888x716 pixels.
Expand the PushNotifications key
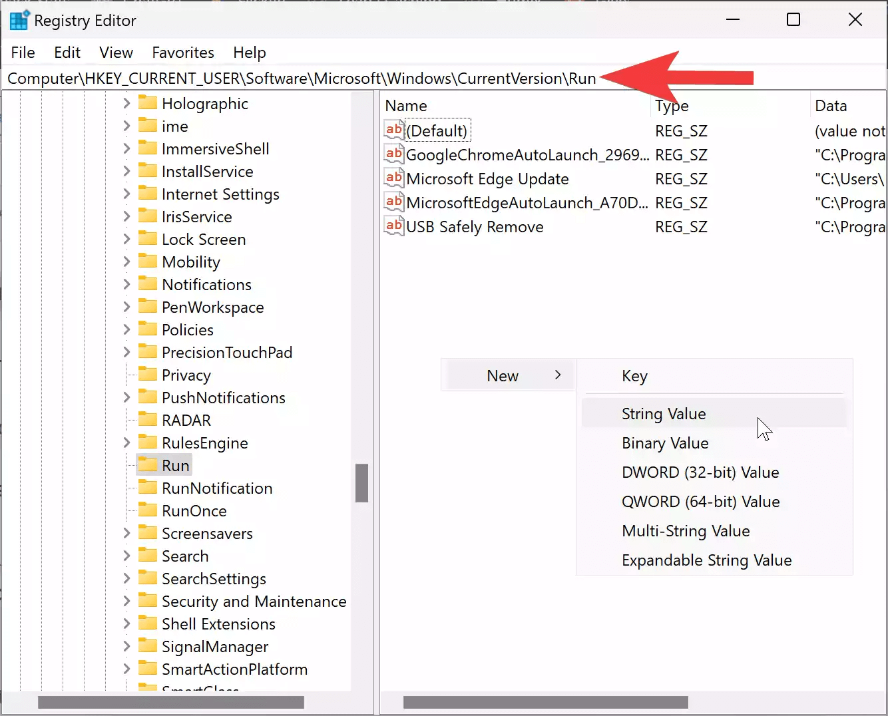[126, 397]
